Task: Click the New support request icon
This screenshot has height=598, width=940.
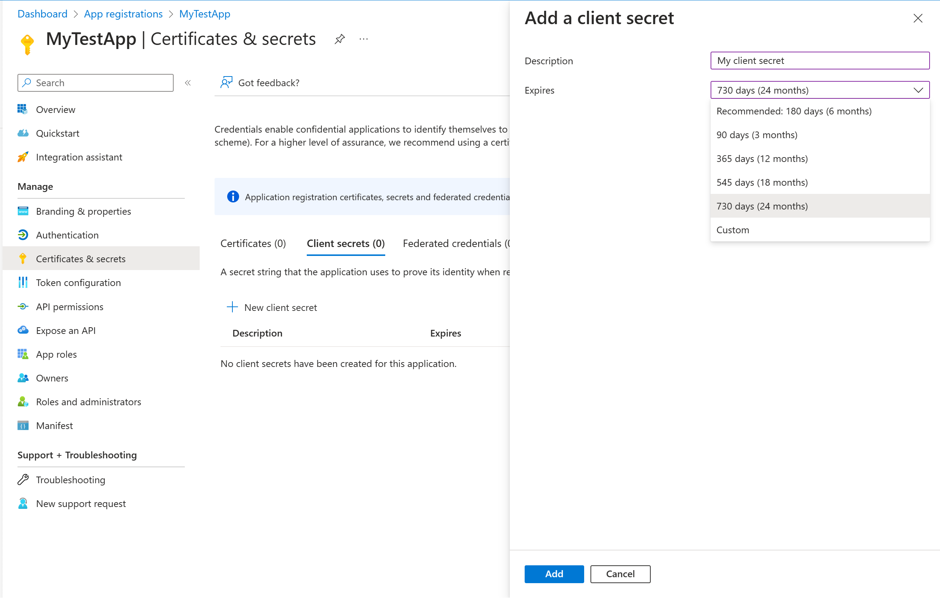Action: [x=23, y=504]
